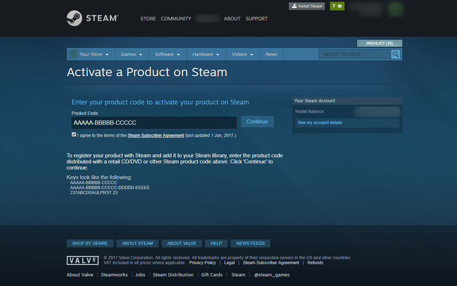Click the Continue button
457x286 pixels.
point(257,122)
